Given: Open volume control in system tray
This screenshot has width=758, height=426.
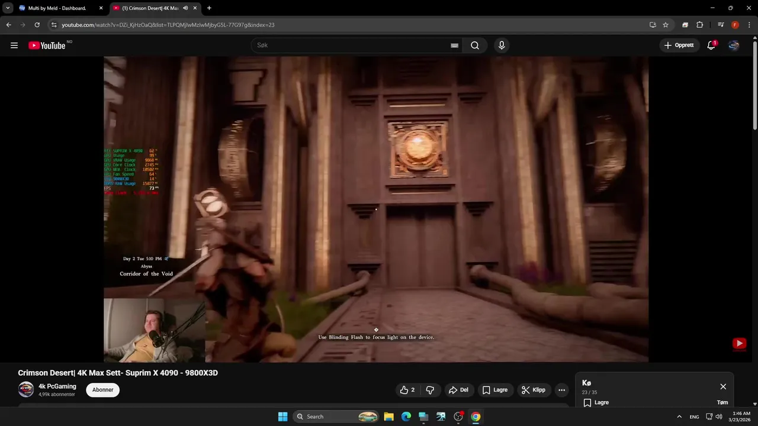Looking at the screenshot, I should click(x=719, y=417).
